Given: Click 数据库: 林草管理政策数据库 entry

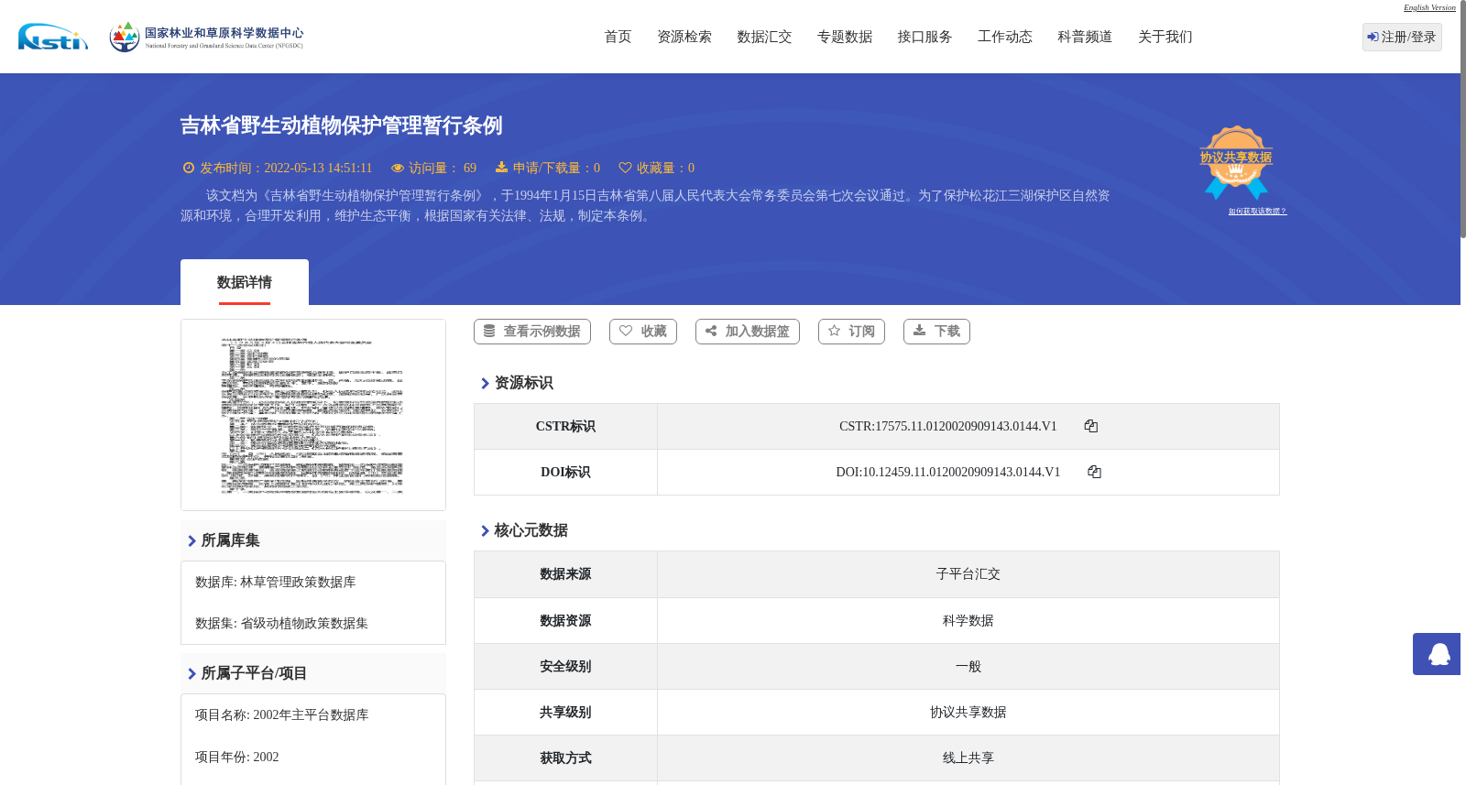Looking at the screenshot, I should [275, 583].
